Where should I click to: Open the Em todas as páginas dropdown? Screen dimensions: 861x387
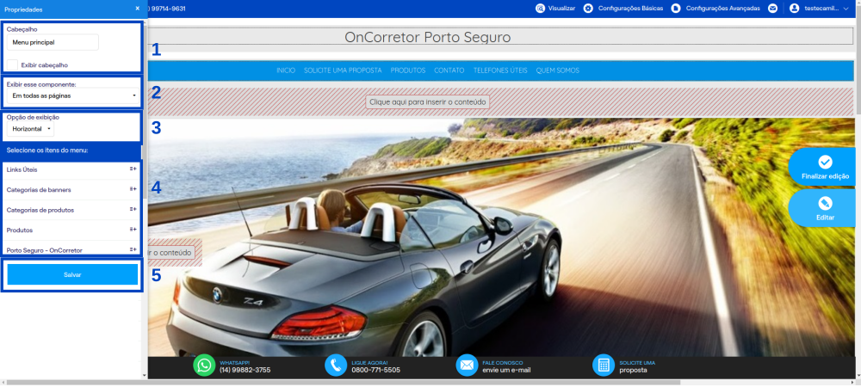click(x=73, y=95)
